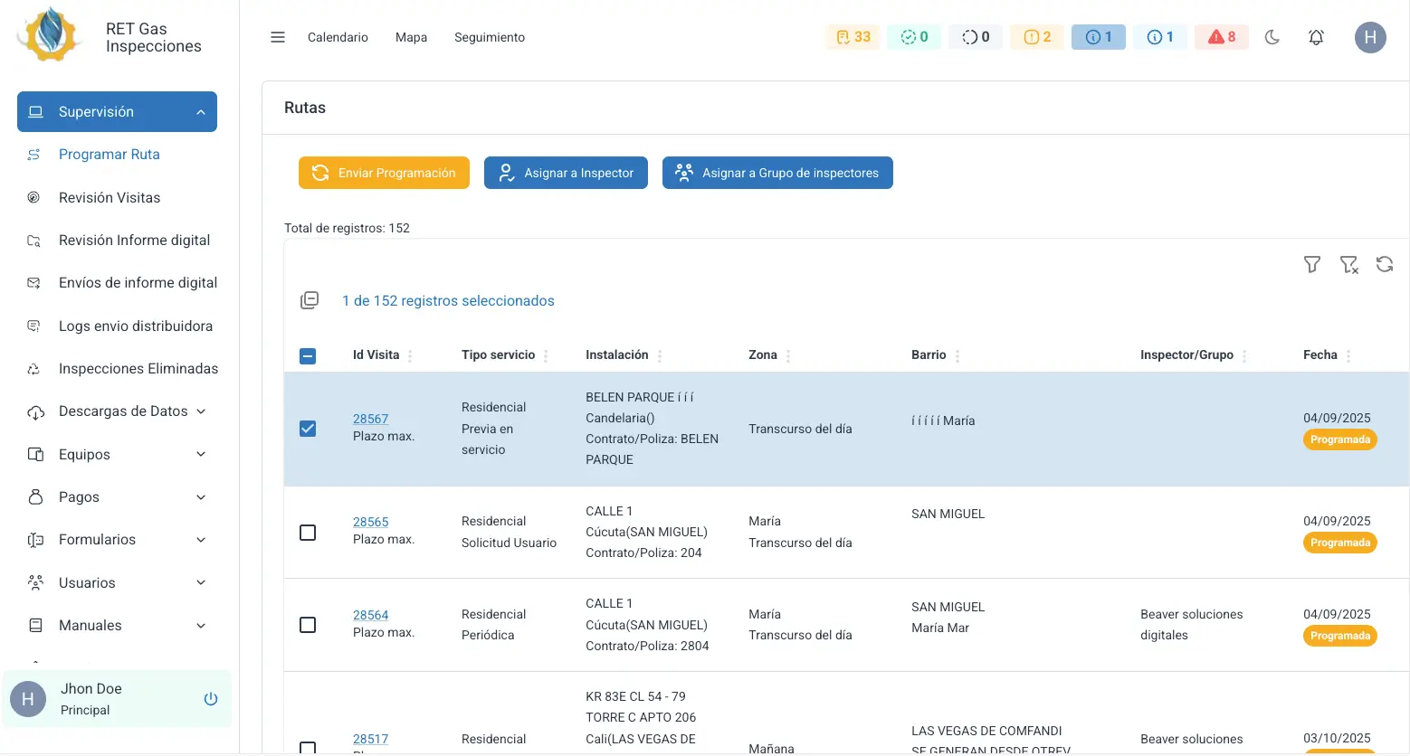Check the row for visit 28564
The image size is (1410, 756).
click(308, 625)
